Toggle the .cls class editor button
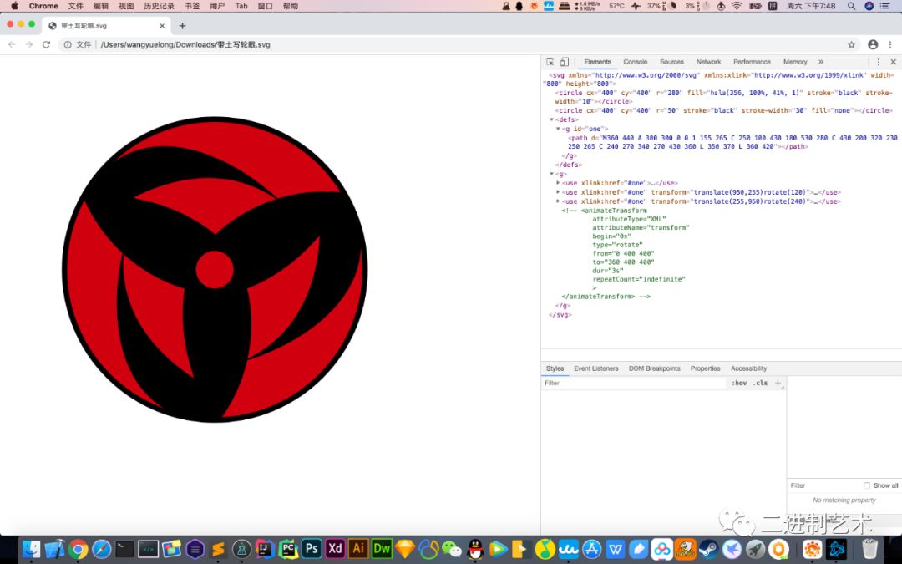Screen dimensions: 902x564 pyautogui.click(x=761, y=383)
